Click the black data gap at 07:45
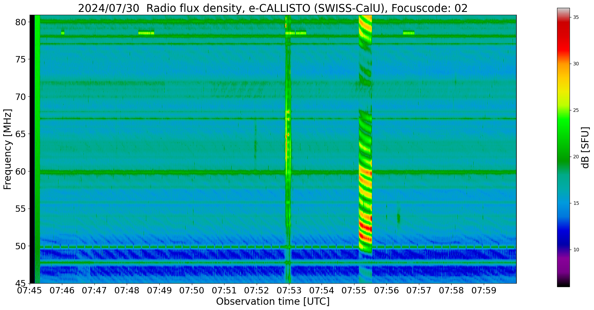Screen dimensions: 594x310 pyautogui.click(x=32, y=149)
